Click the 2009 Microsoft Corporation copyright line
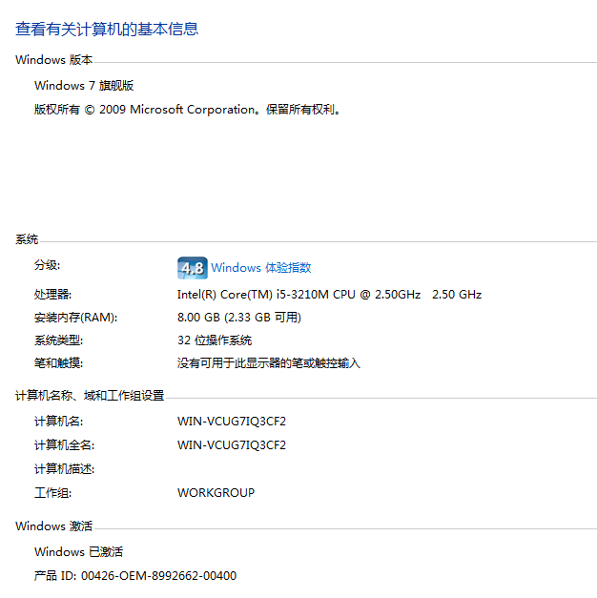The width and height of the screenshot is (597, 598). [187, 110]
